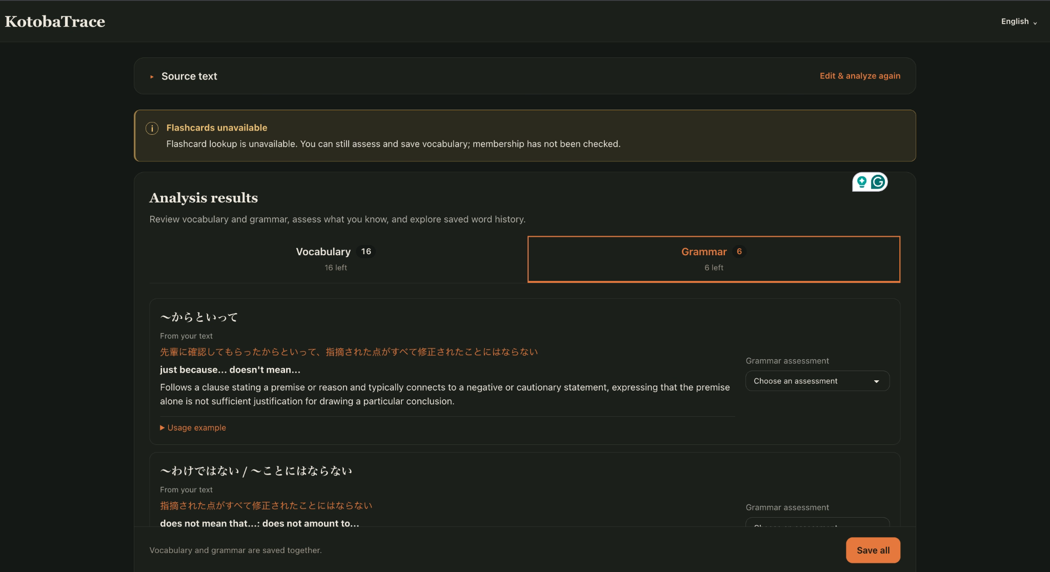Click Edit & analyze again link
The image size is (1050, 572).
tap(860, 76)
